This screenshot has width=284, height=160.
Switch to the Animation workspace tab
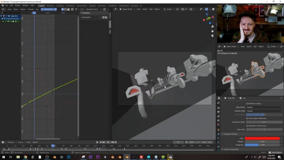pos(102,6)
